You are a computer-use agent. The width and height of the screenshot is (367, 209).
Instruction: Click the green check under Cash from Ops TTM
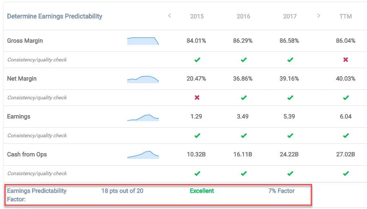[346, 173]
